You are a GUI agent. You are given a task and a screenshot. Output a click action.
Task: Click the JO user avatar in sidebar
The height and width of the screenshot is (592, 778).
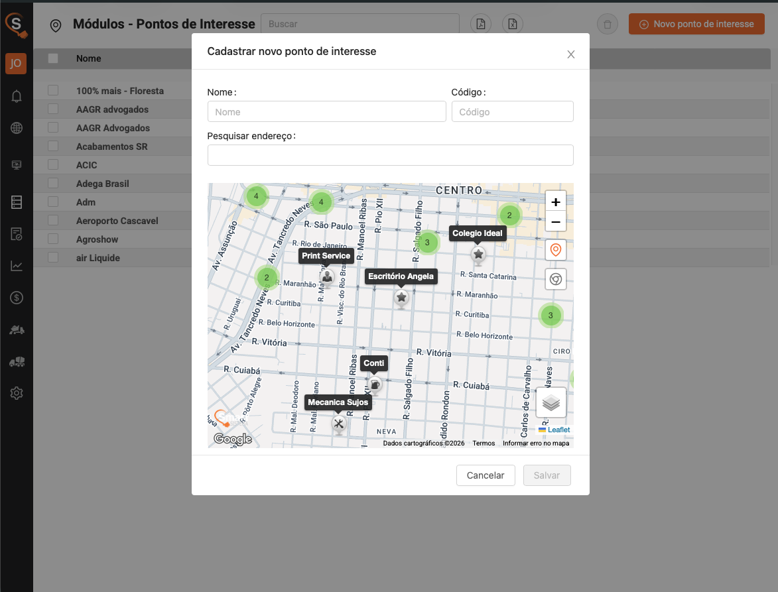pyautogui.click(x=16, y=64)
